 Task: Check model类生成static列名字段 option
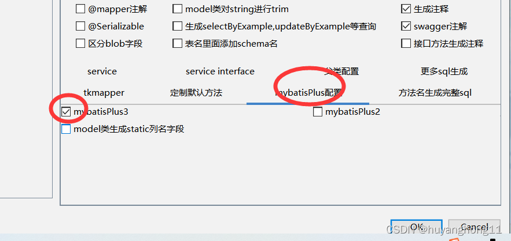click(x=66, y=129)
